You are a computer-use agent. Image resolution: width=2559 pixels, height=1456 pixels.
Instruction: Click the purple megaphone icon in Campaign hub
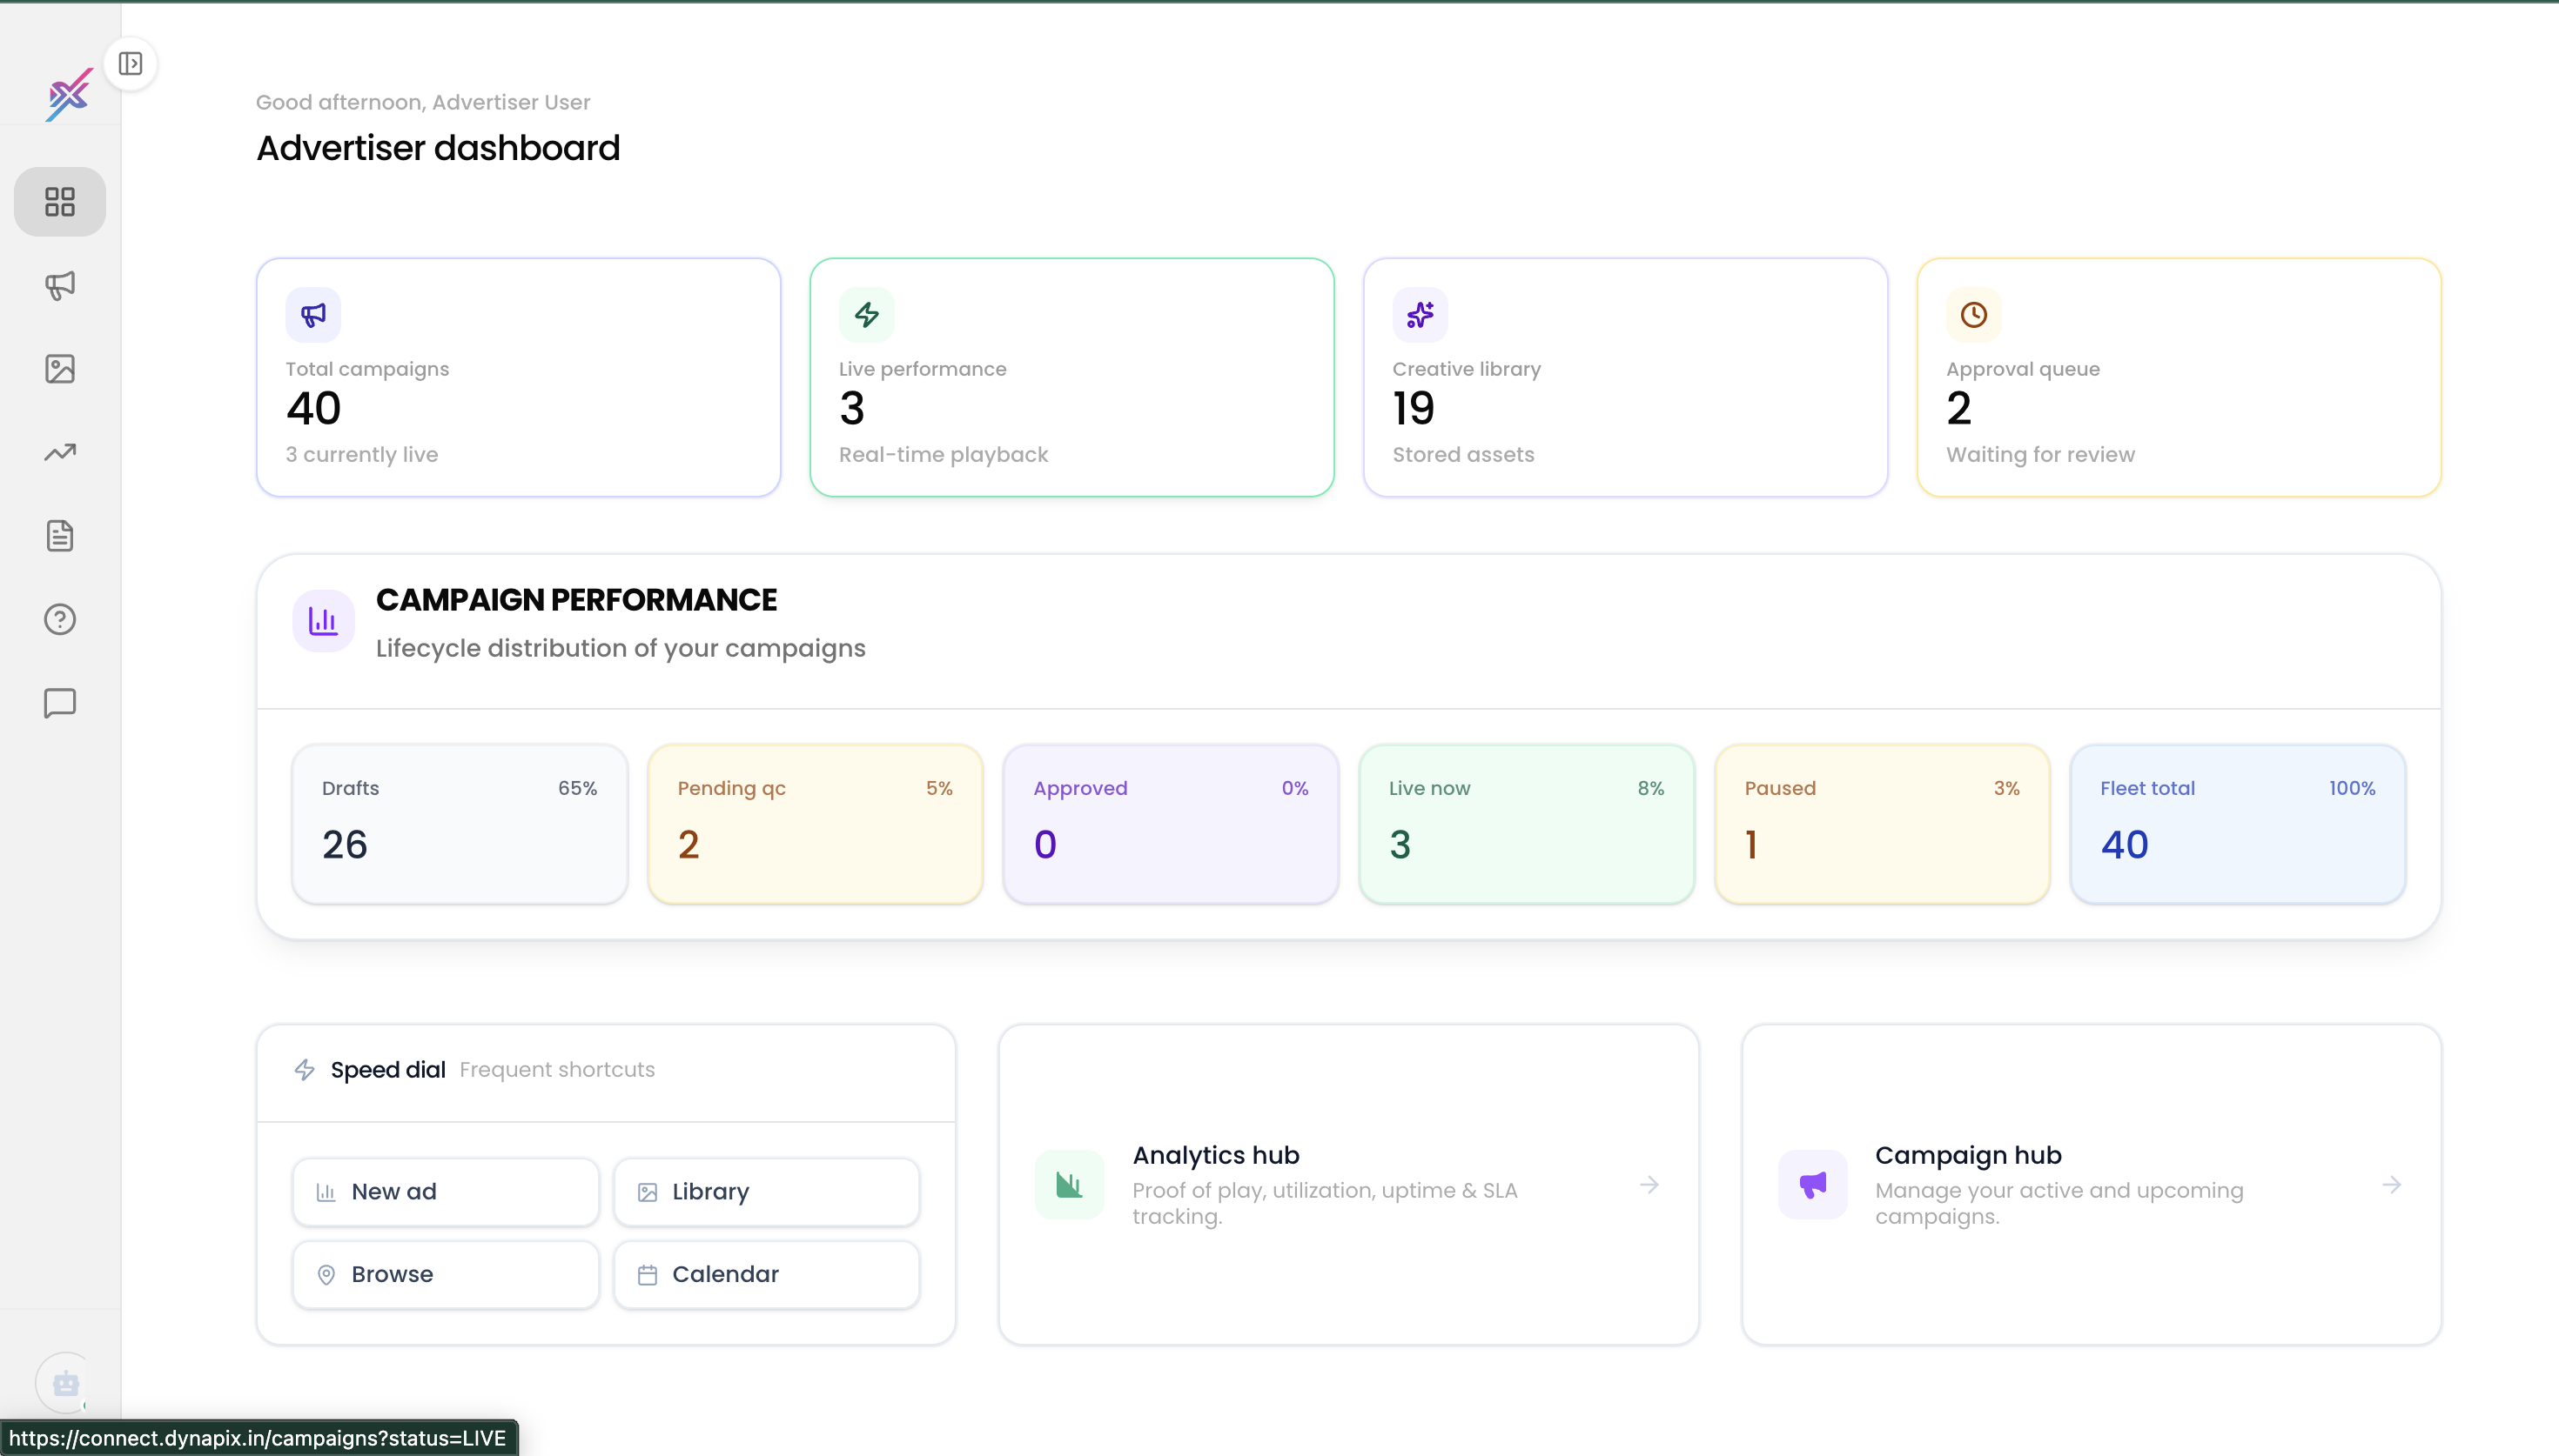[x=1813, y=1185]
